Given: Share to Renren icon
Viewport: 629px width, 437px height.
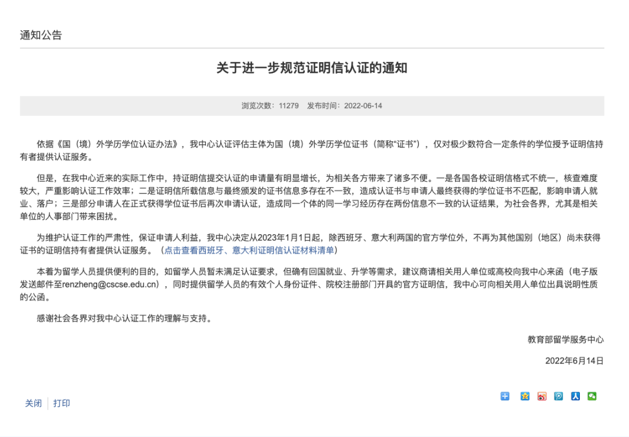Looking at the screenshot, I should tap(575, 396).
